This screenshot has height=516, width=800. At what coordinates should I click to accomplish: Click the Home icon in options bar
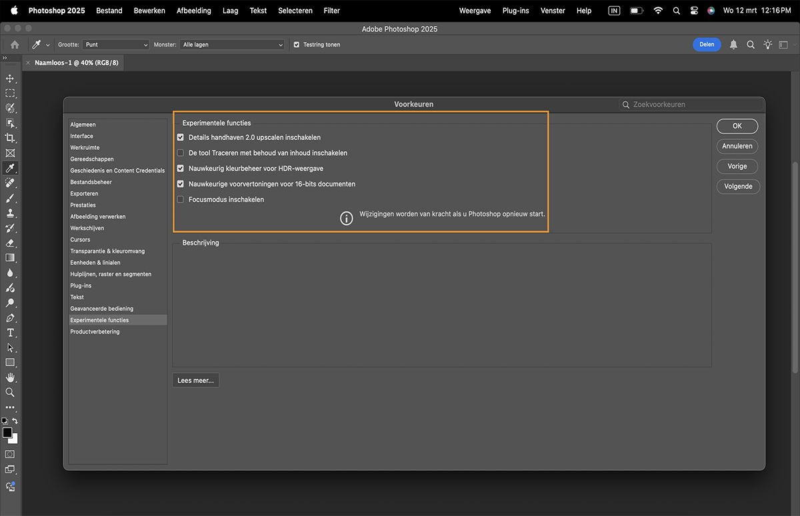[15, 45]
